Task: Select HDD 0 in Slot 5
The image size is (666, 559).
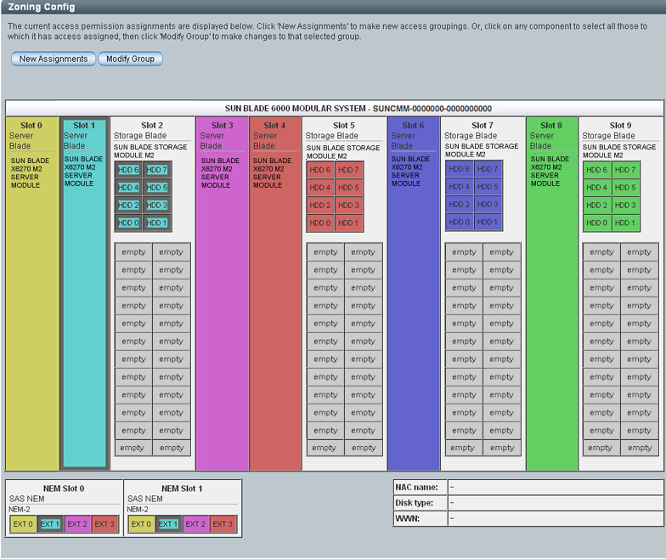Action: [319, 223]
